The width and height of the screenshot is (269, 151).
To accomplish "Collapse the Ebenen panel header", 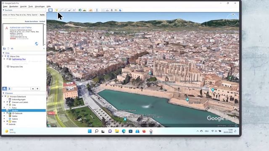I will pyautogui.click(x=3, y=93).
